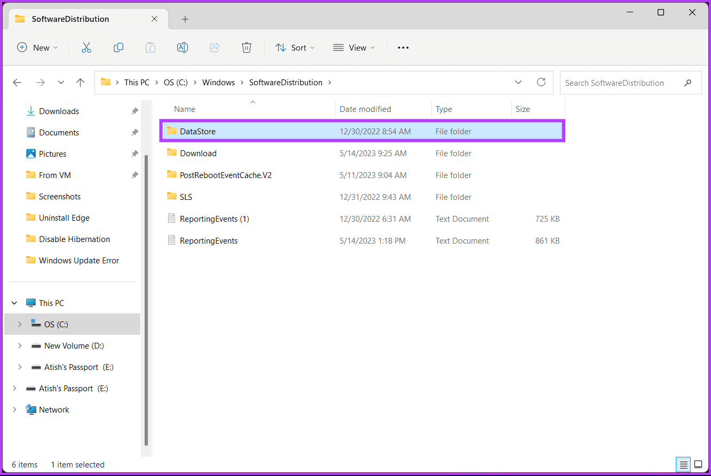
Task: Click the Cut scissors icon
Action: [86, 47]
